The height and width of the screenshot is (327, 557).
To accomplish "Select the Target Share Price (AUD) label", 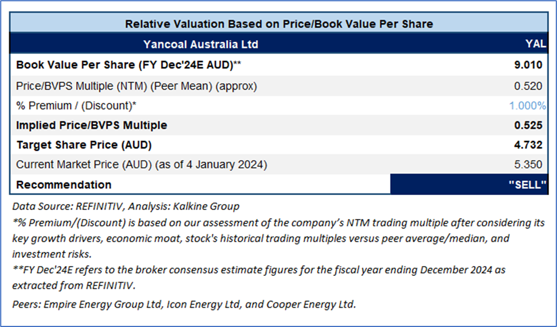I will click(84, 145).
